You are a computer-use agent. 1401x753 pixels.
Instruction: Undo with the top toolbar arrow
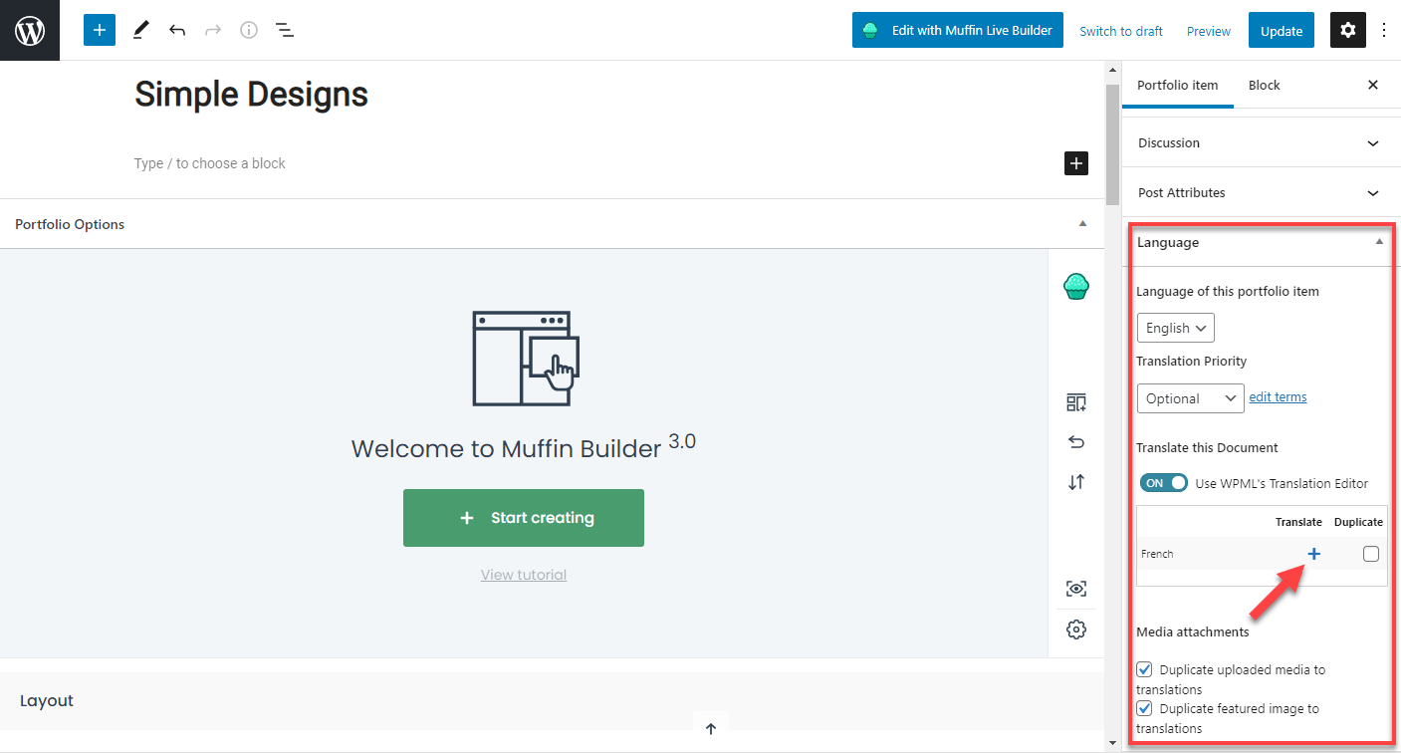[x=177, y=30]
